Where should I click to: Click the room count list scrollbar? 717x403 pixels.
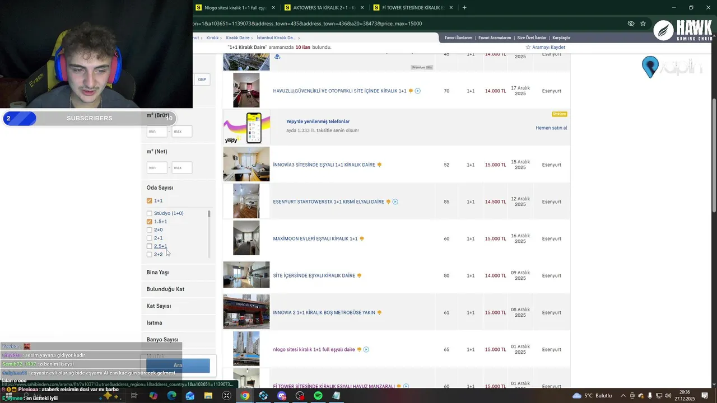[209, 214]
